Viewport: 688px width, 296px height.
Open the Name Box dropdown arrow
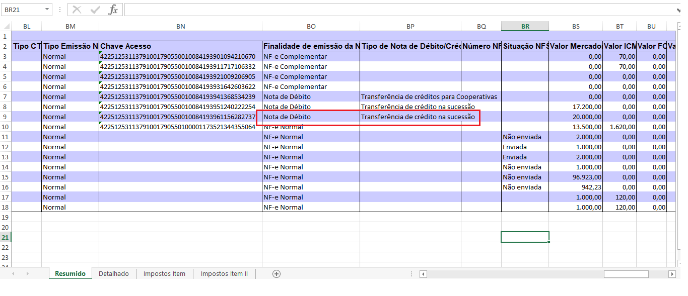(x=47, y=10)
